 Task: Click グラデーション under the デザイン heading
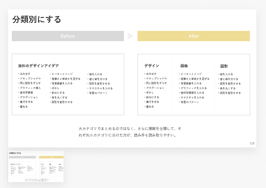[x=155, y=88]
